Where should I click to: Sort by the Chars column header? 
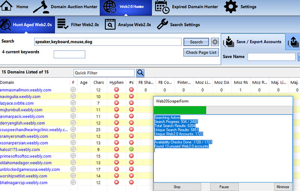[99, 82]
